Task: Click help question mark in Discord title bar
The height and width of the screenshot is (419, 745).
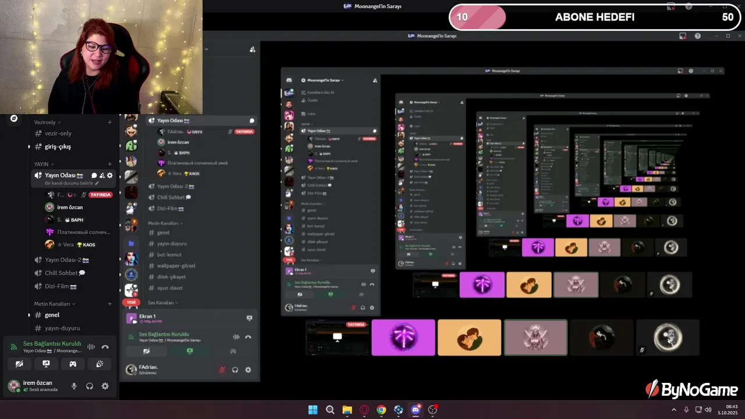Action: pyautogui.click(x=697, y=36)
